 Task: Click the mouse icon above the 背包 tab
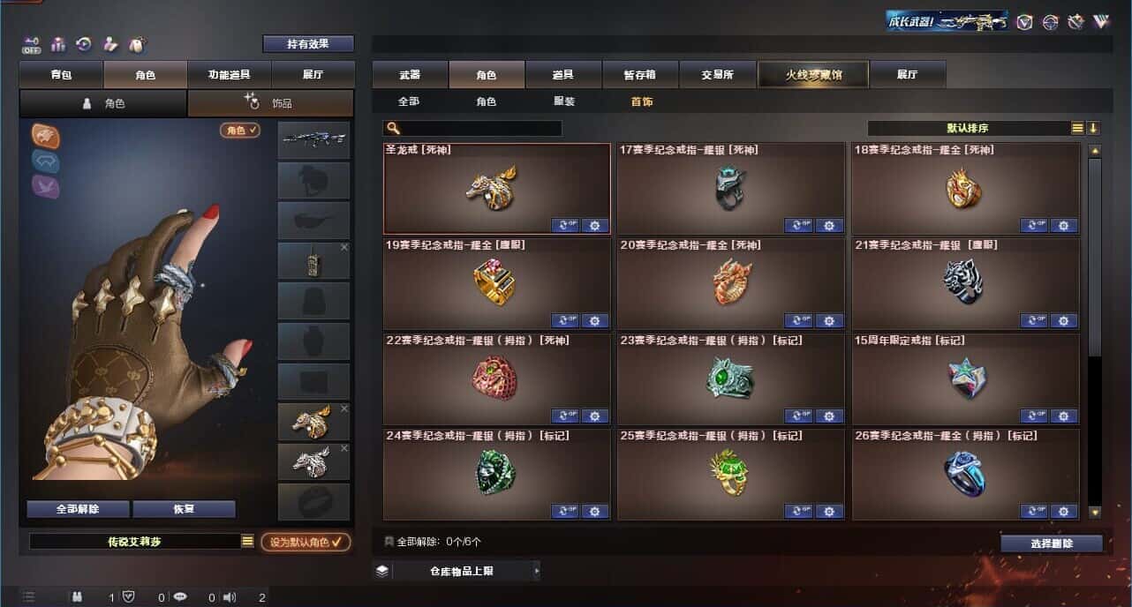[x=136, y=44]
